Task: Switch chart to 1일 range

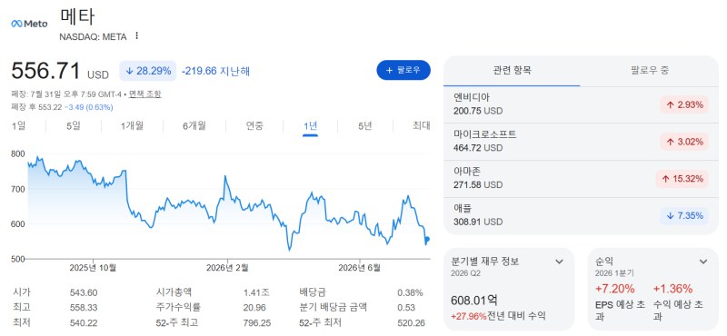Action: [x=18, y=125]
